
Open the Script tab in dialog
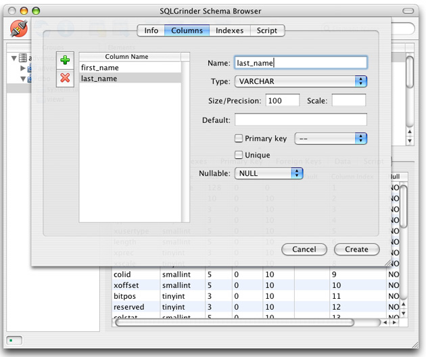tap(267, 30)
